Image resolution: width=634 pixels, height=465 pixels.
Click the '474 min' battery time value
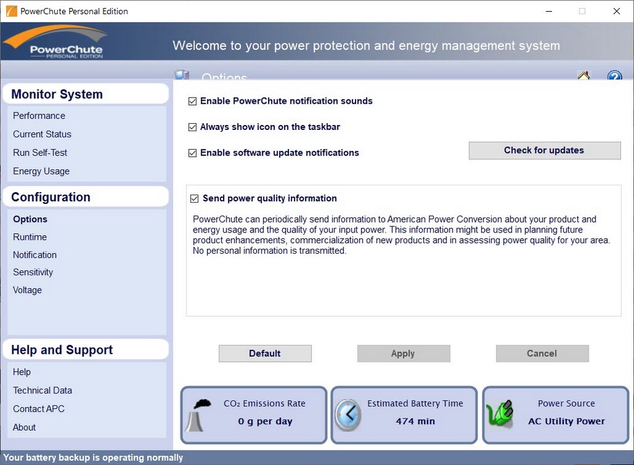[x=415, y=421]
